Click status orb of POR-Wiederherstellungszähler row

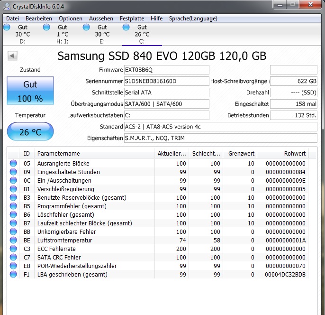(13, 266)
